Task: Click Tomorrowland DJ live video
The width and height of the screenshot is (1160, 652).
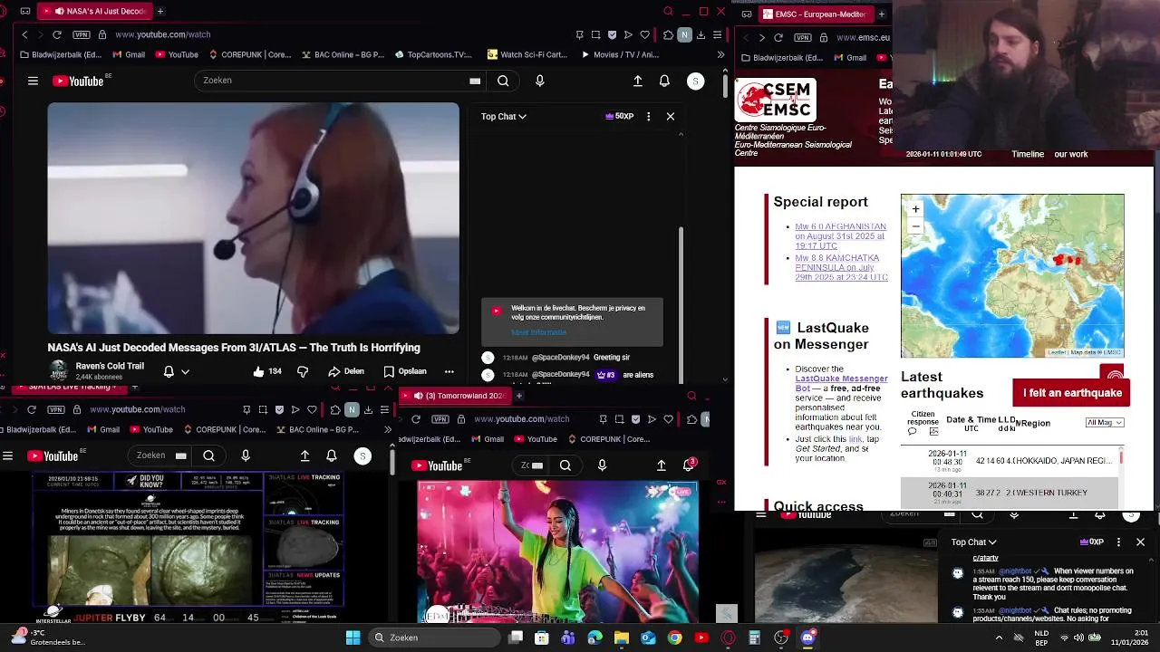Action: coord(557,551)
